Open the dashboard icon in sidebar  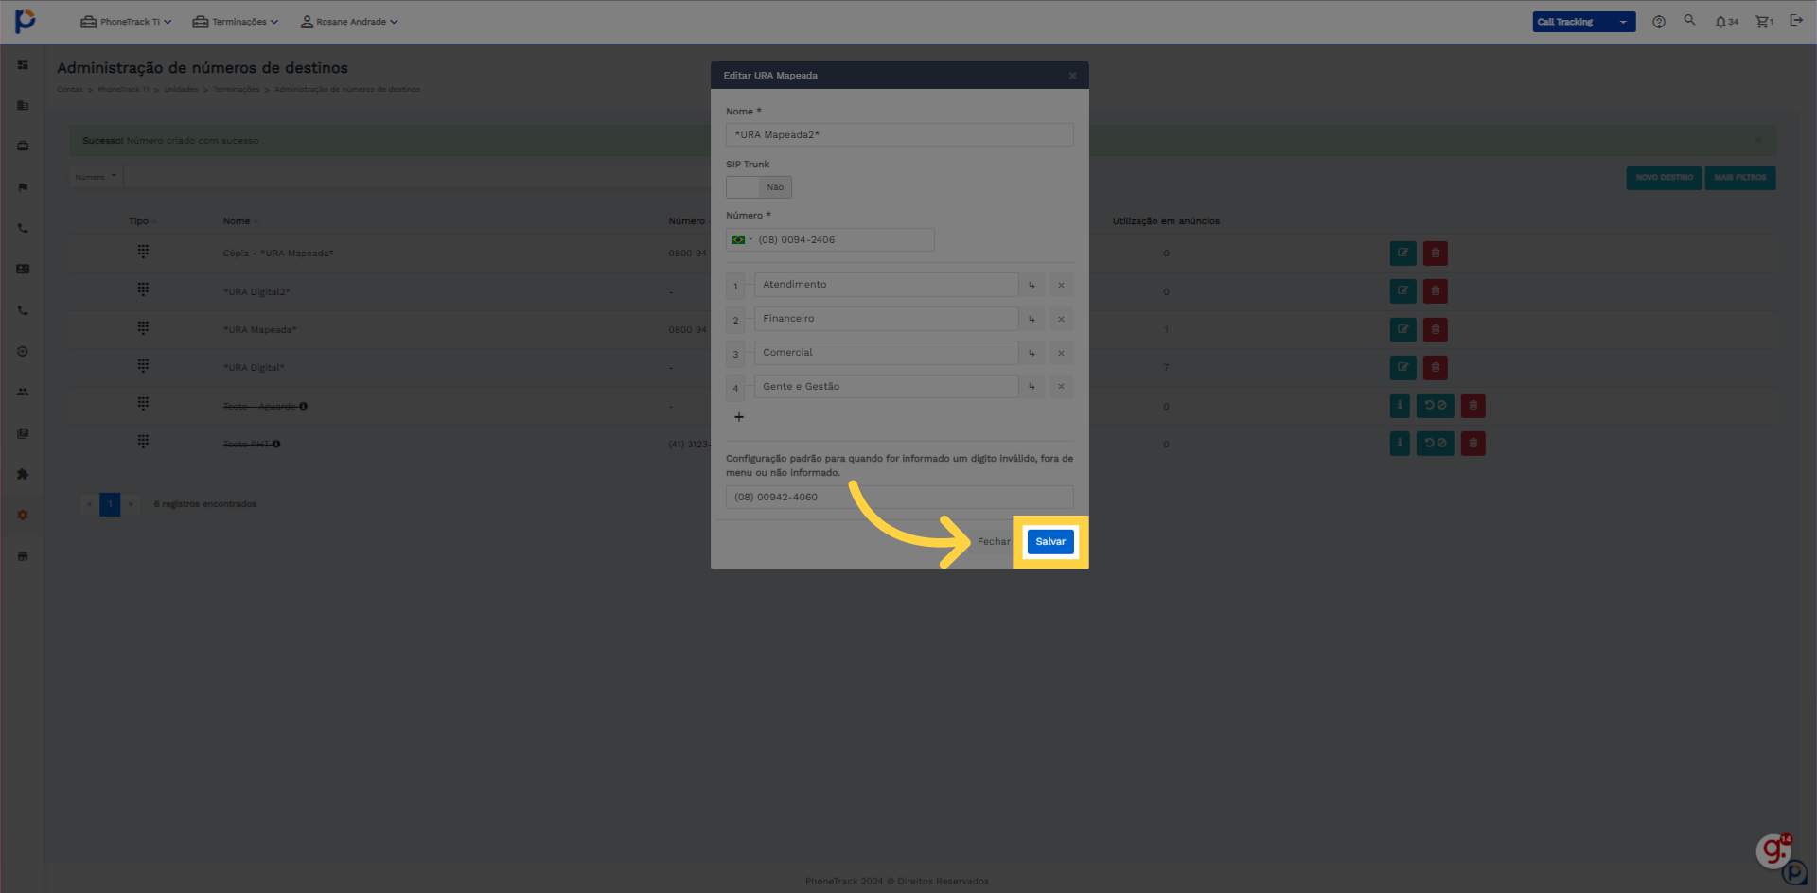(x=23, y=65)
